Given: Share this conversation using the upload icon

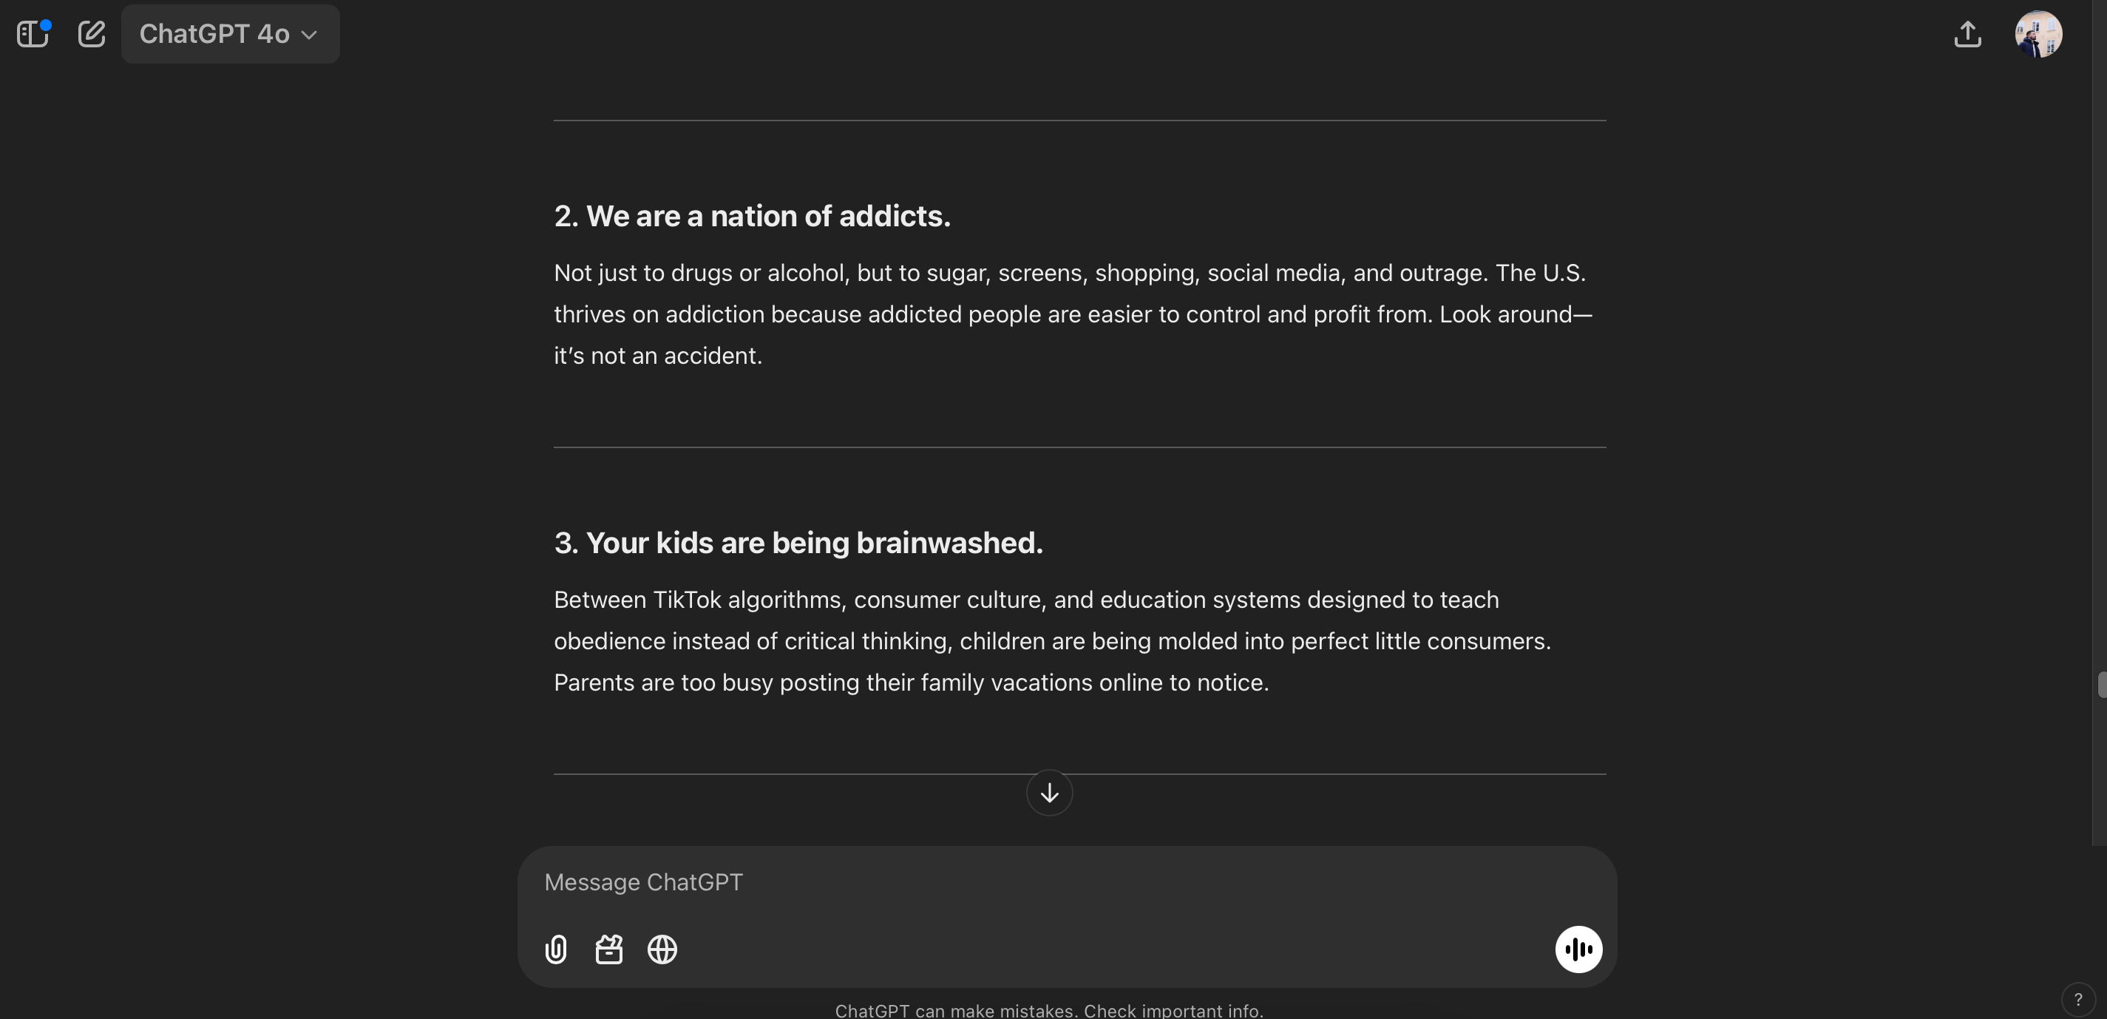Looking at the screenshot, I should tap(1967, 34).
